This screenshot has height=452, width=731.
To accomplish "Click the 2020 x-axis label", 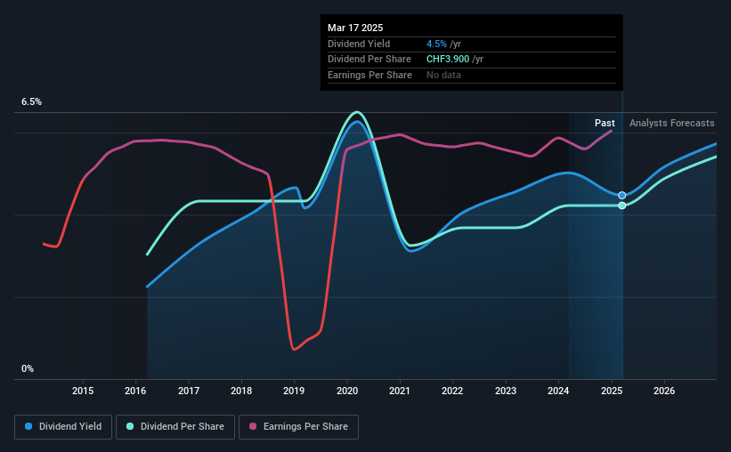I will [x=347, y=391].
